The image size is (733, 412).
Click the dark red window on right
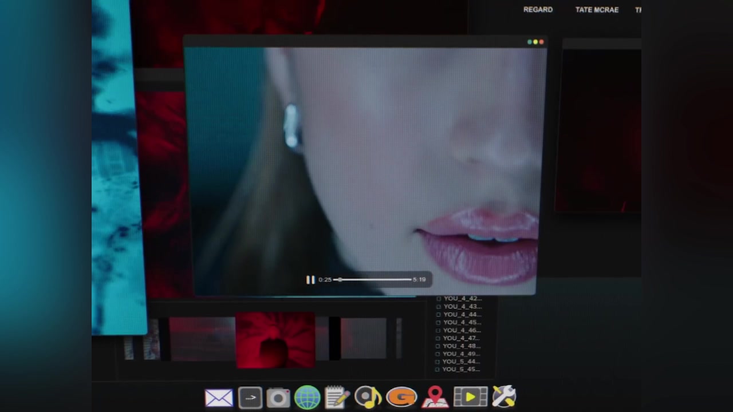[x=598, y=126]
